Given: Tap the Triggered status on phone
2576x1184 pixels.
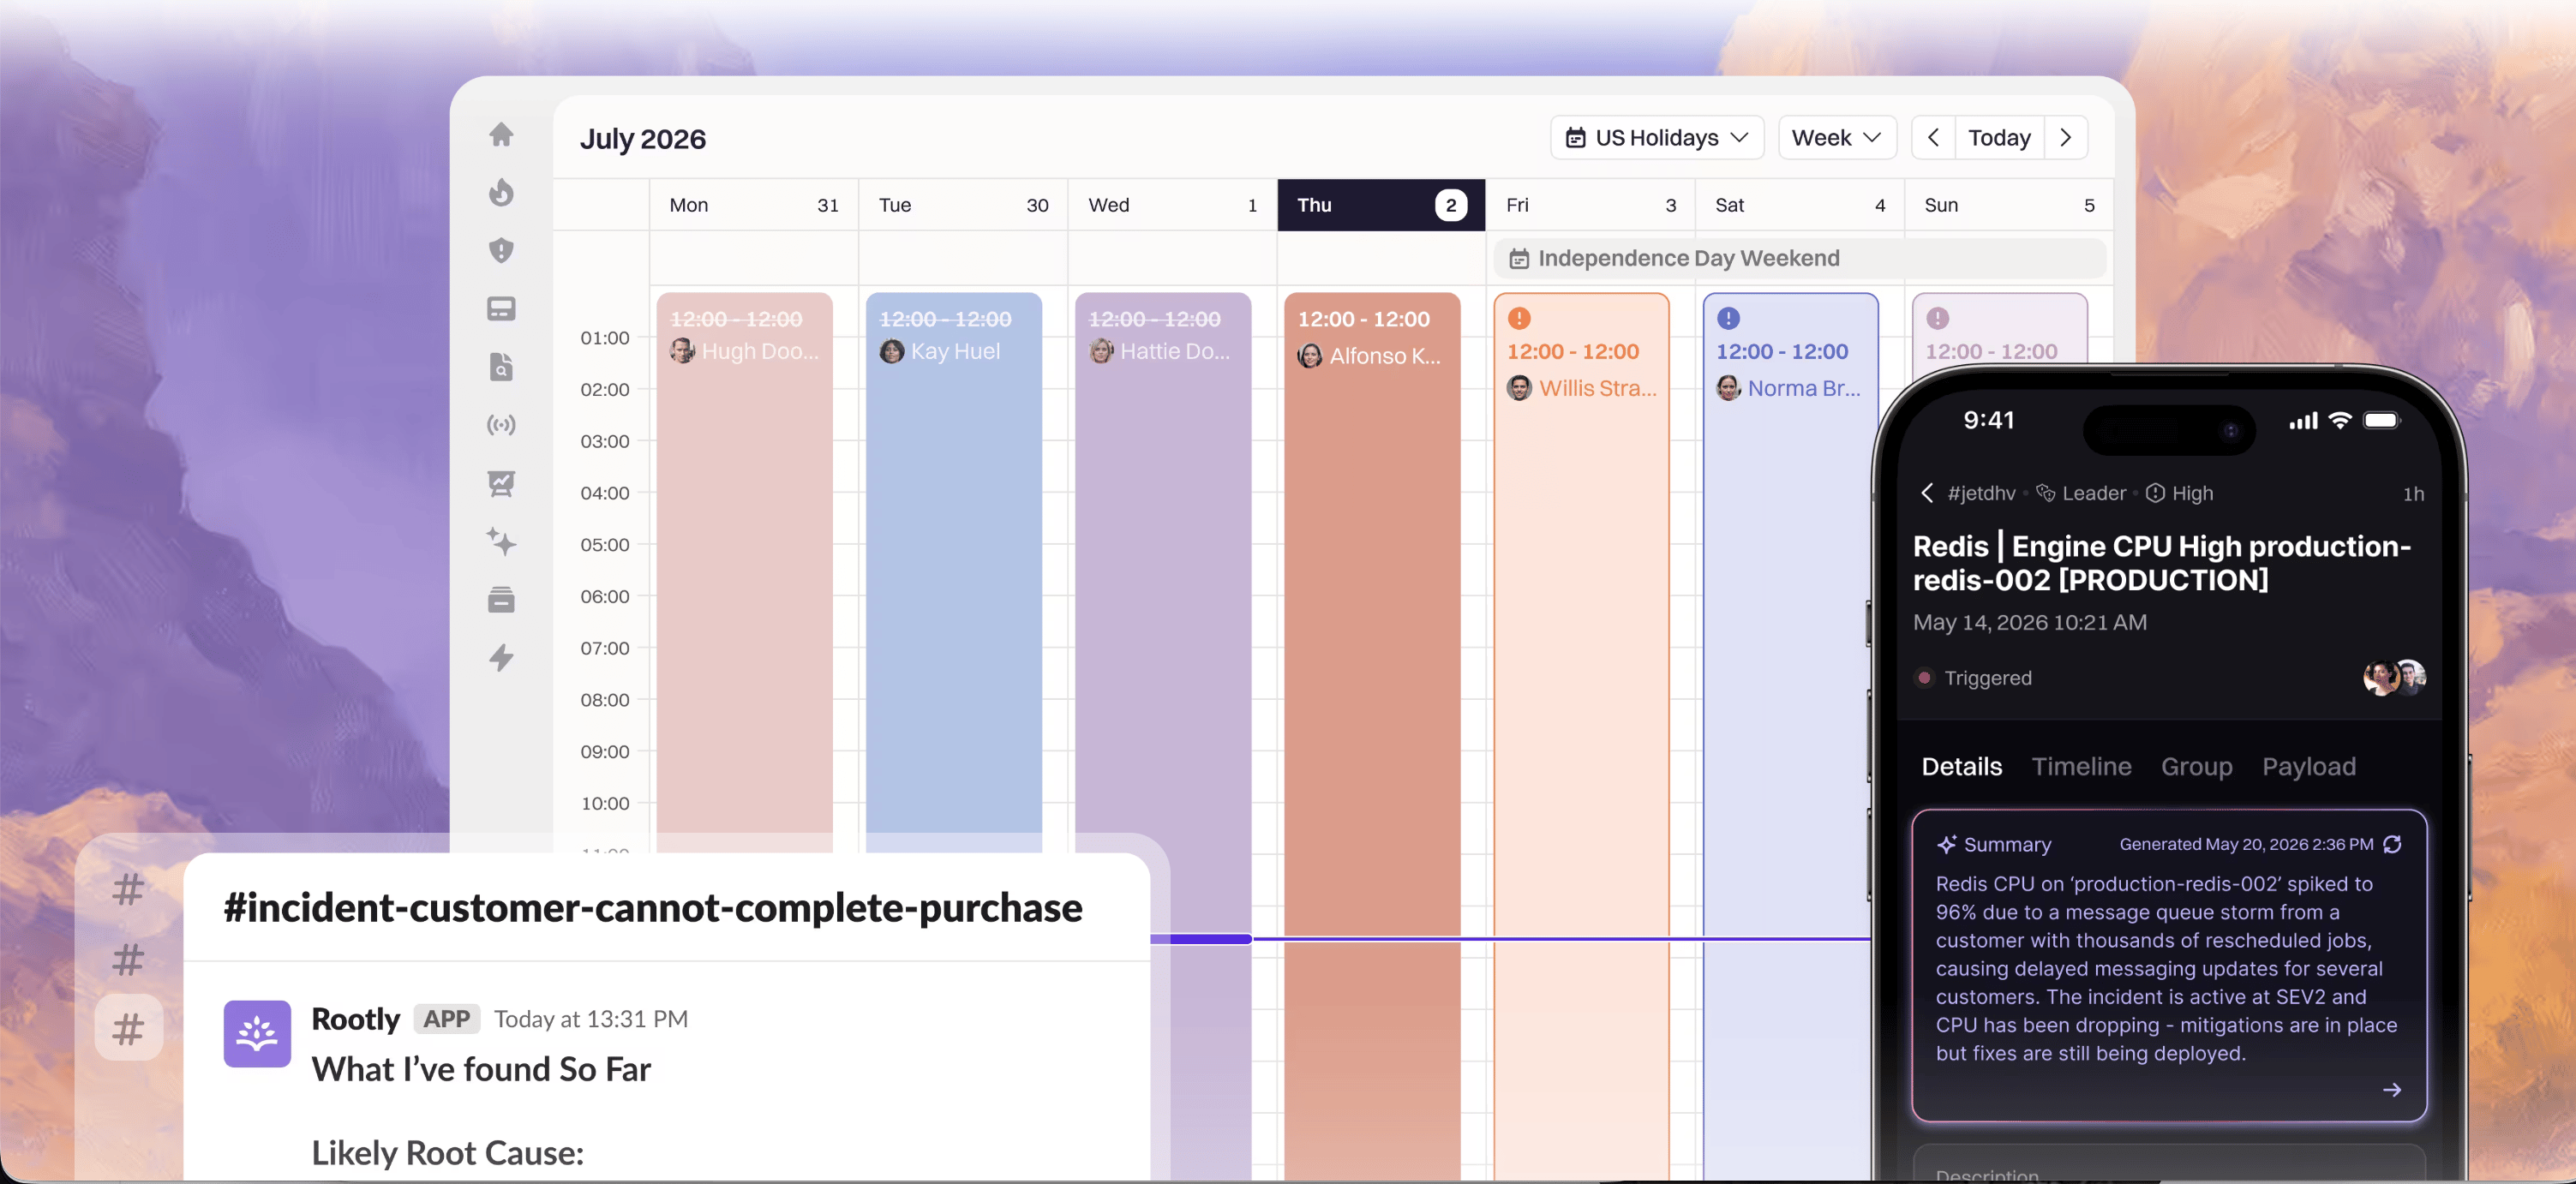Looking at the screenshot, I should tap(1972, 678).
